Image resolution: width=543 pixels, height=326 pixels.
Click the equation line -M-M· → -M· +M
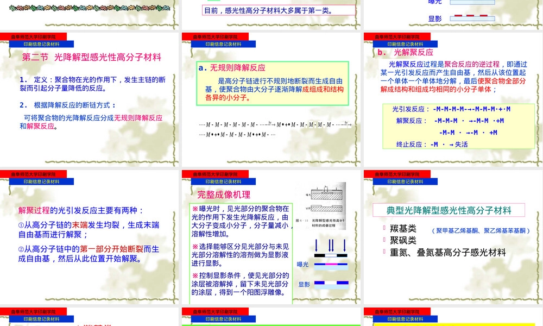(468, 133)
